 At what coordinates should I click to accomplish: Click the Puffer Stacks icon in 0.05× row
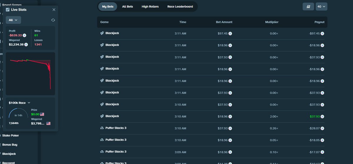coord(102,140)
